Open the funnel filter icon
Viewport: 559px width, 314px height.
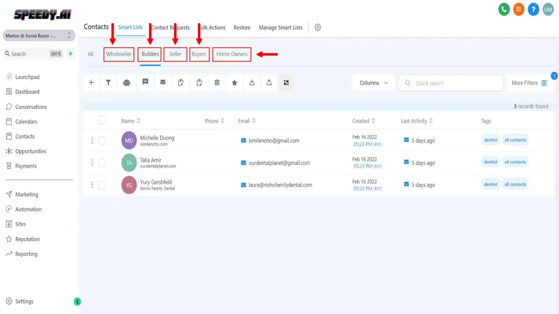(x=108, y=83)
